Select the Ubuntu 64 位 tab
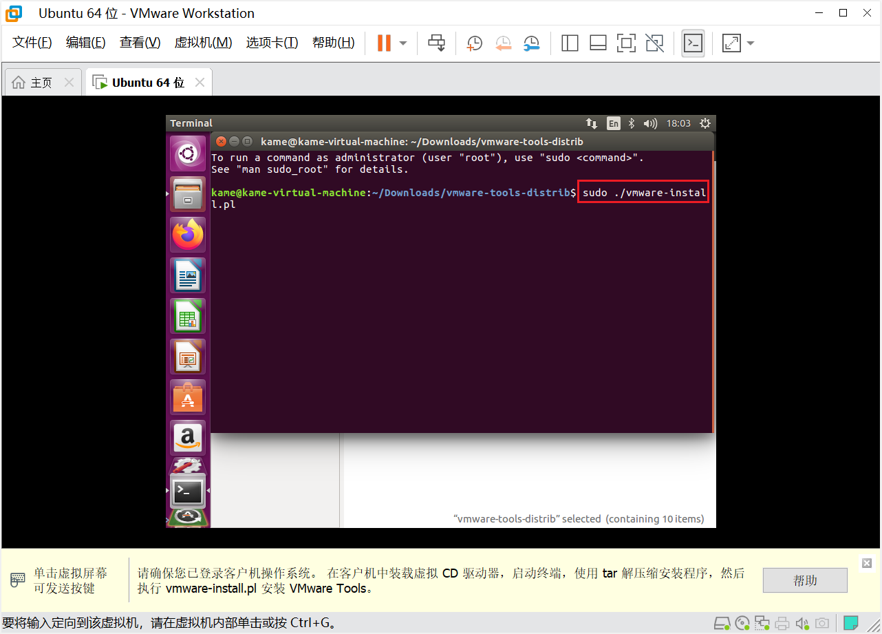The width and height of the screenshot is (882, 634). [x=148, y=83]
